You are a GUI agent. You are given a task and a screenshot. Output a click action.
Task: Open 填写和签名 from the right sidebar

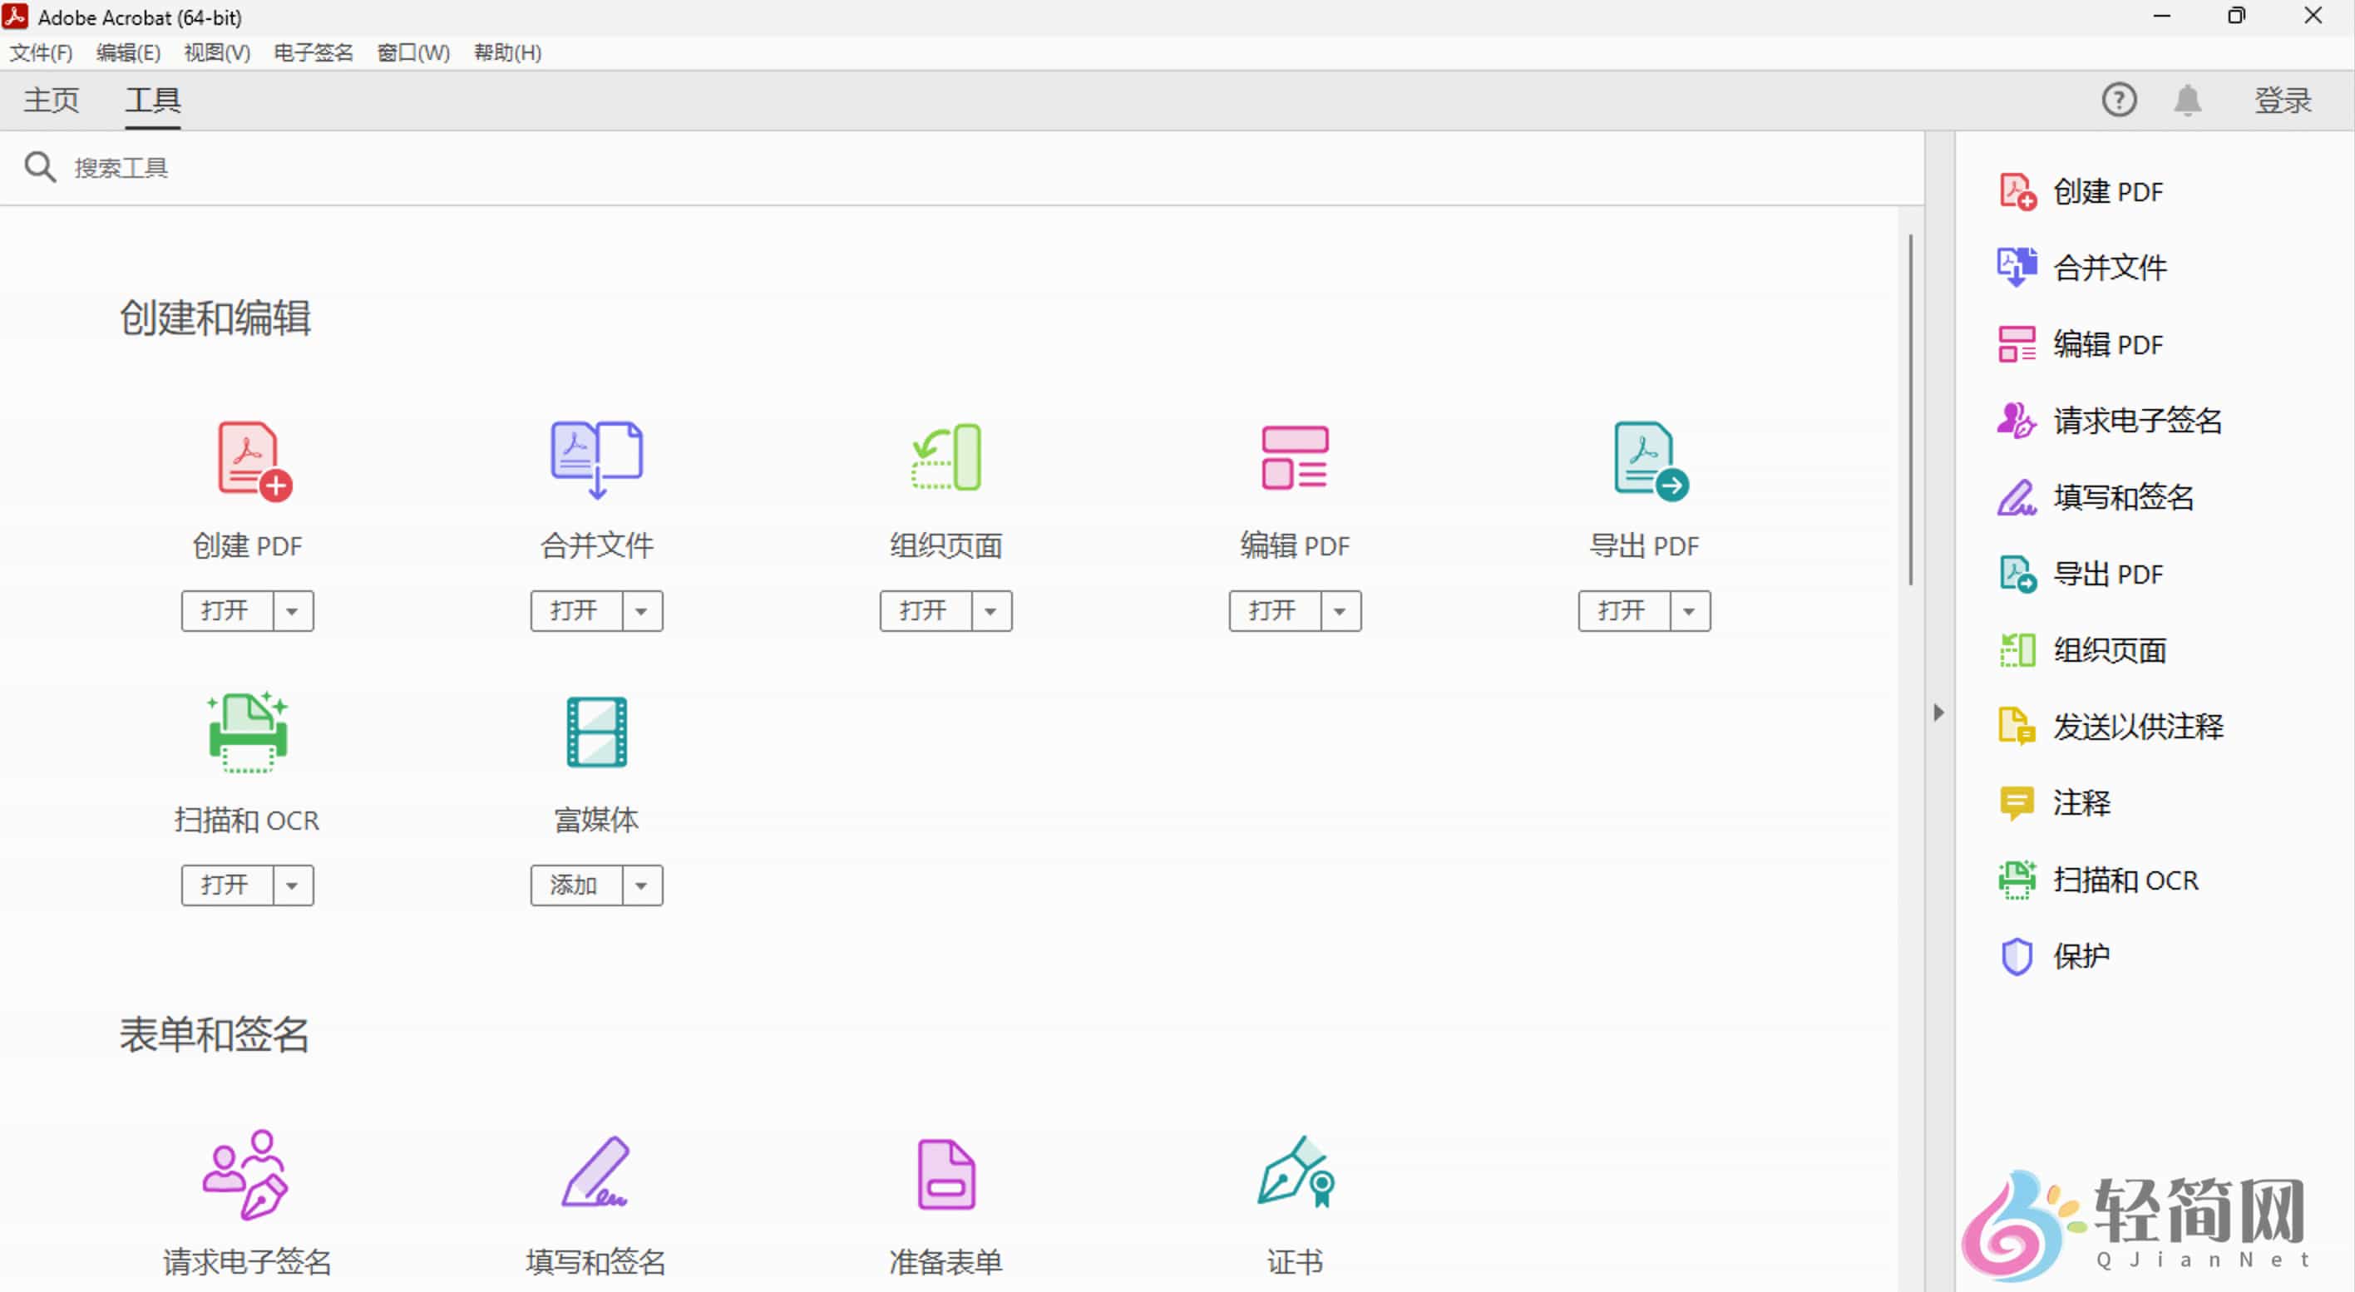tap(2123, 497)
